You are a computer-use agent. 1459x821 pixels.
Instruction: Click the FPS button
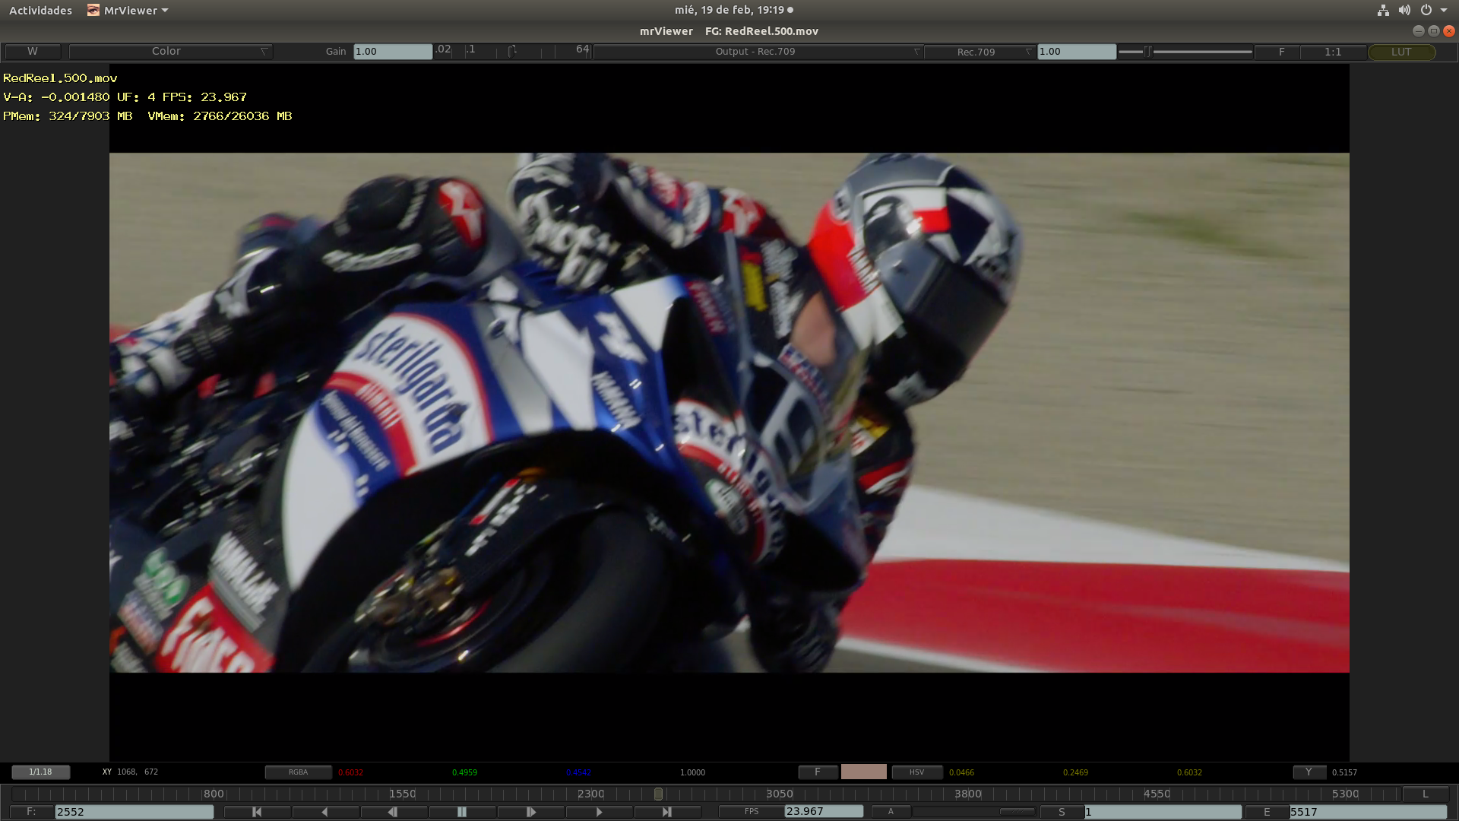coord(751,812)
